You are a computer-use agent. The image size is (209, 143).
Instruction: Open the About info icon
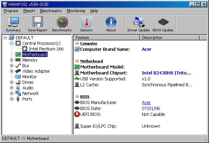point(111,22)
